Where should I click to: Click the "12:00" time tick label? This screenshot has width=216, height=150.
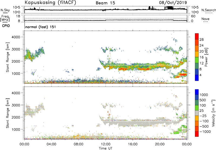pyautogui.click(x=106, y=144)
